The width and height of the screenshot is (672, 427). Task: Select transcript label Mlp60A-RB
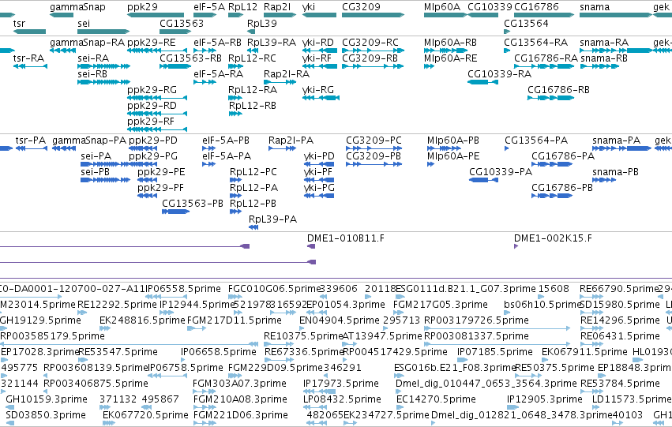pyautogui.click(x=450, y=43)
